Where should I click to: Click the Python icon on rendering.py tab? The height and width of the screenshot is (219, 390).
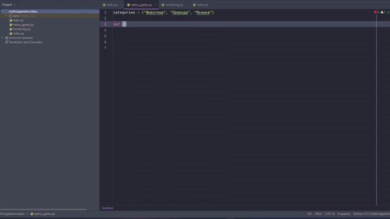163,5
